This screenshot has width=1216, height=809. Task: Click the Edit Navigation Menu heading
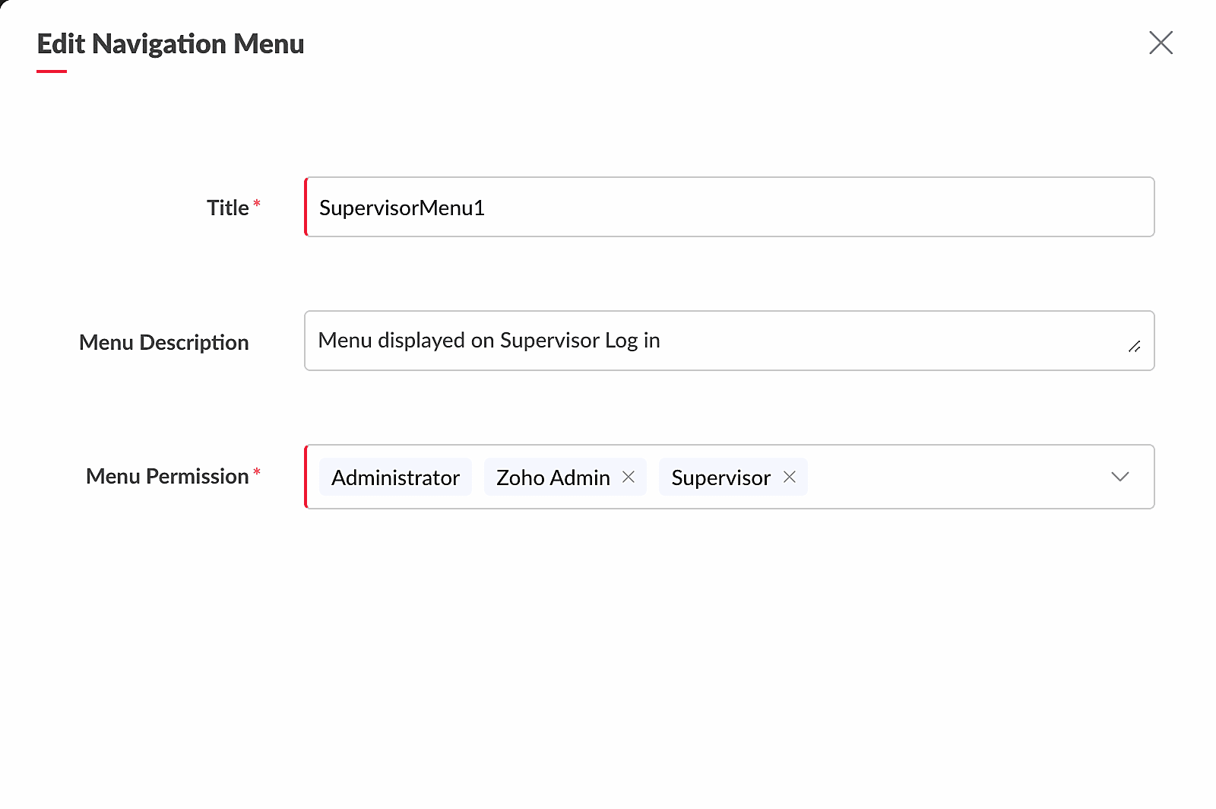tap(170, 44)
